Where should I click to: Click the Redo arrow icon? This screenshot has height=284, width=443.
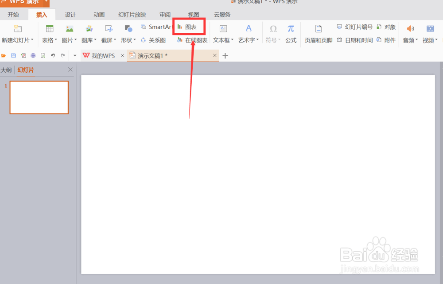63,56
